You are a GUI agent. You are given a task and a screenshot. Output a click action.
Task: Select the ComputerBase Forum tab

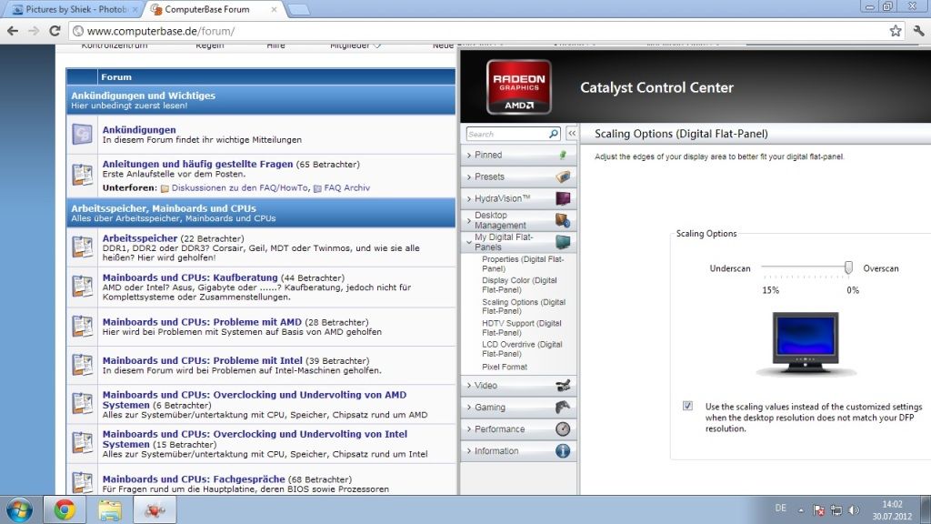[x=207, y=9]
